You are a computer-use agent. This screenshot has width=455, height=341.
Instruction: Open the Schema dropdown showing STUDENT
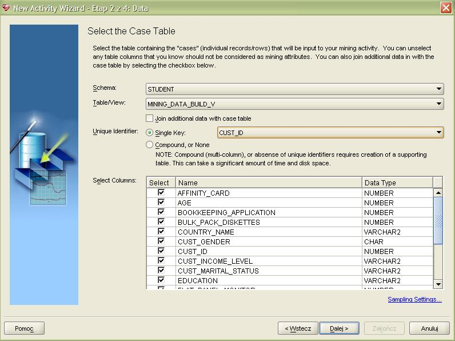294,89
